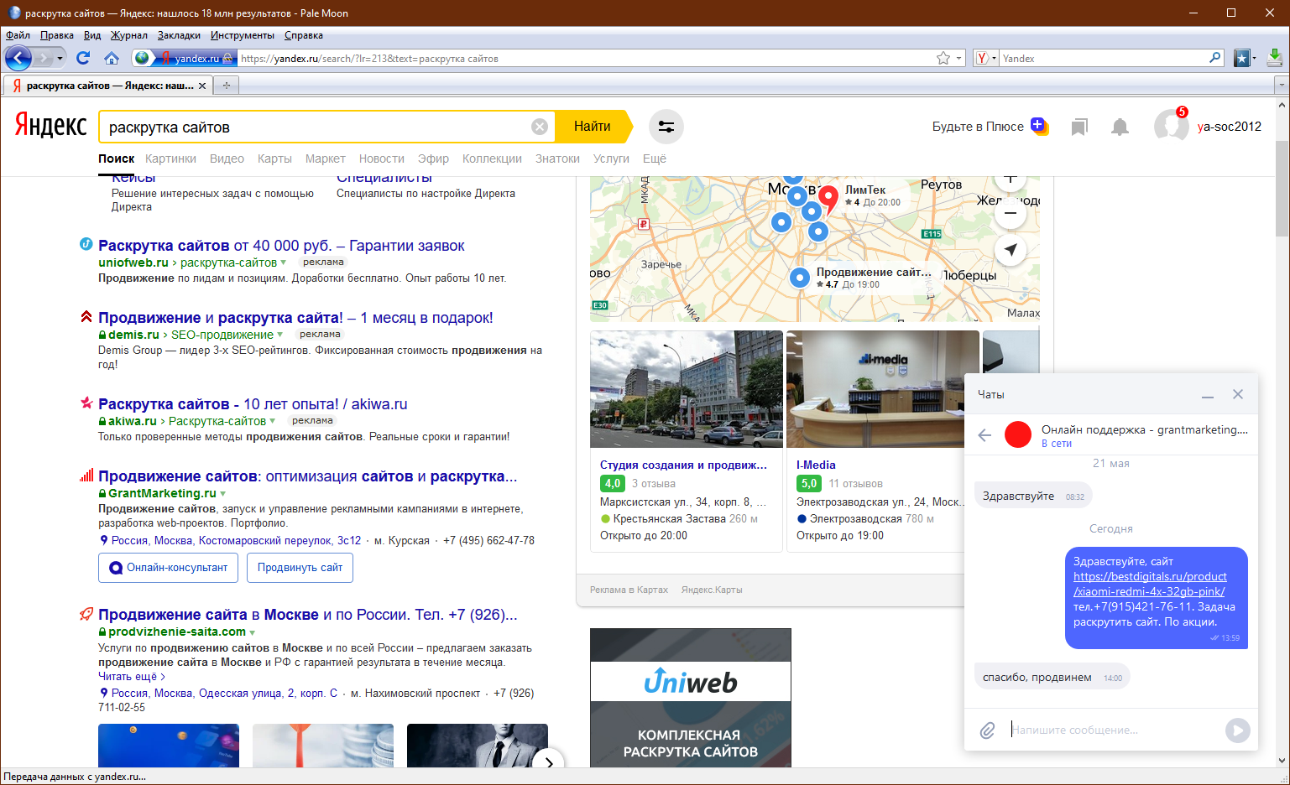Click the Uniweb banner advertisement
This screenshot has height=785, width=1290.
(x=691, y=698)
